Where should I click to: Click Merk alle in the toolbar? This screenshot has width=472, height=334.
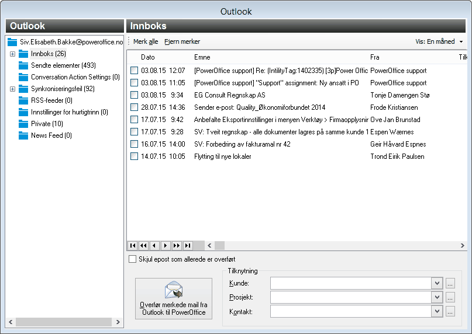146,41
